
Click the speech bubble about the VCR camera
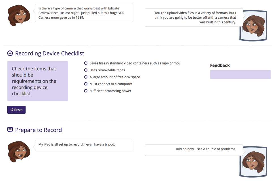click(x=84, y=13)
